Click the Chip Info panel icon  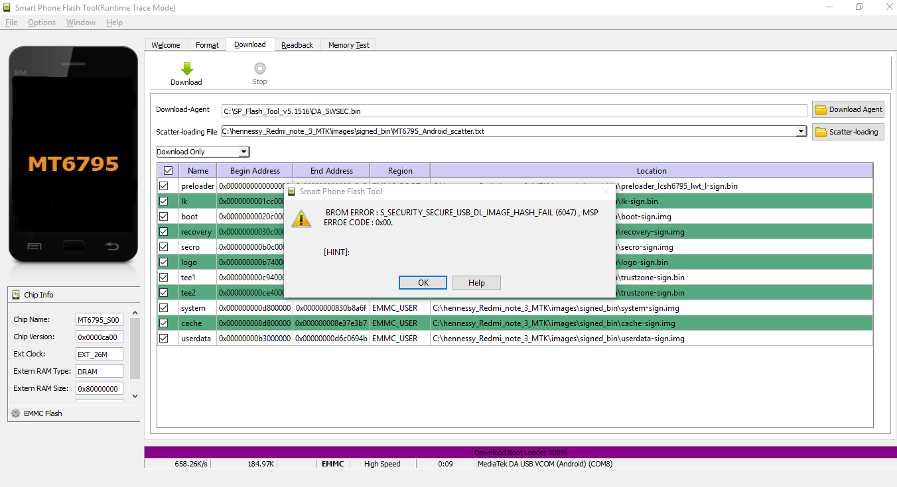coord(17,295)
